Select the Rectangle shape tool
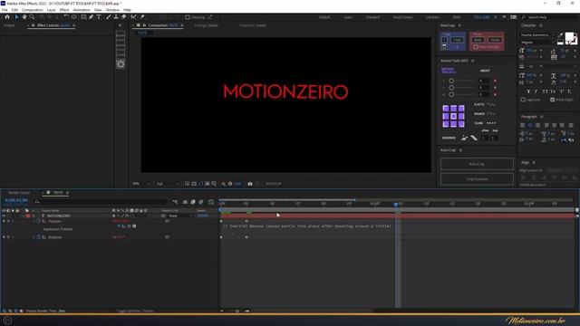 tap(83, 17)
